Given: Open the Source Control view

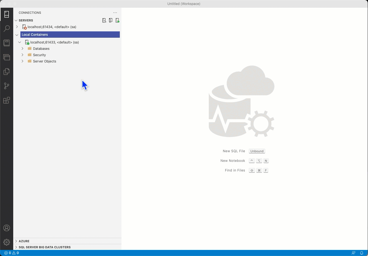Looking at the screenshot, I should point(7,86).
